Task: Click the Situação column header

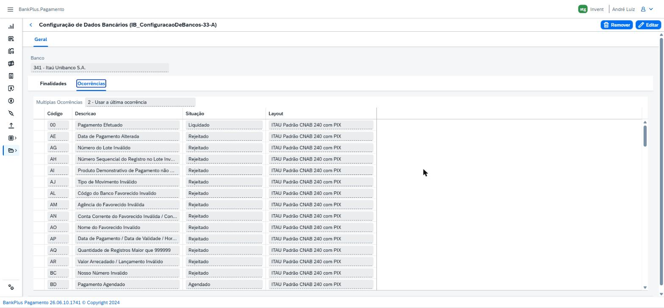Action: coord(195,114)
